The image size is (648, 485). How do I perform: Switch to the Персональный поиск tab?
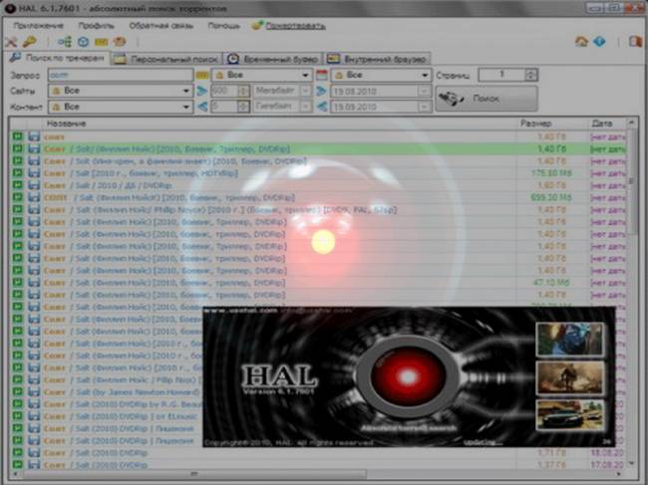(x=166, y=59)
